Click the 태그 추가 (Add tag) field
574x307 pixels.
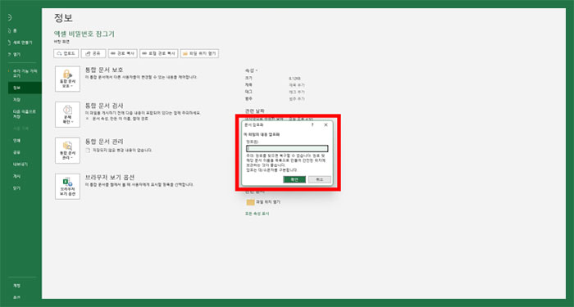[297, 92]
